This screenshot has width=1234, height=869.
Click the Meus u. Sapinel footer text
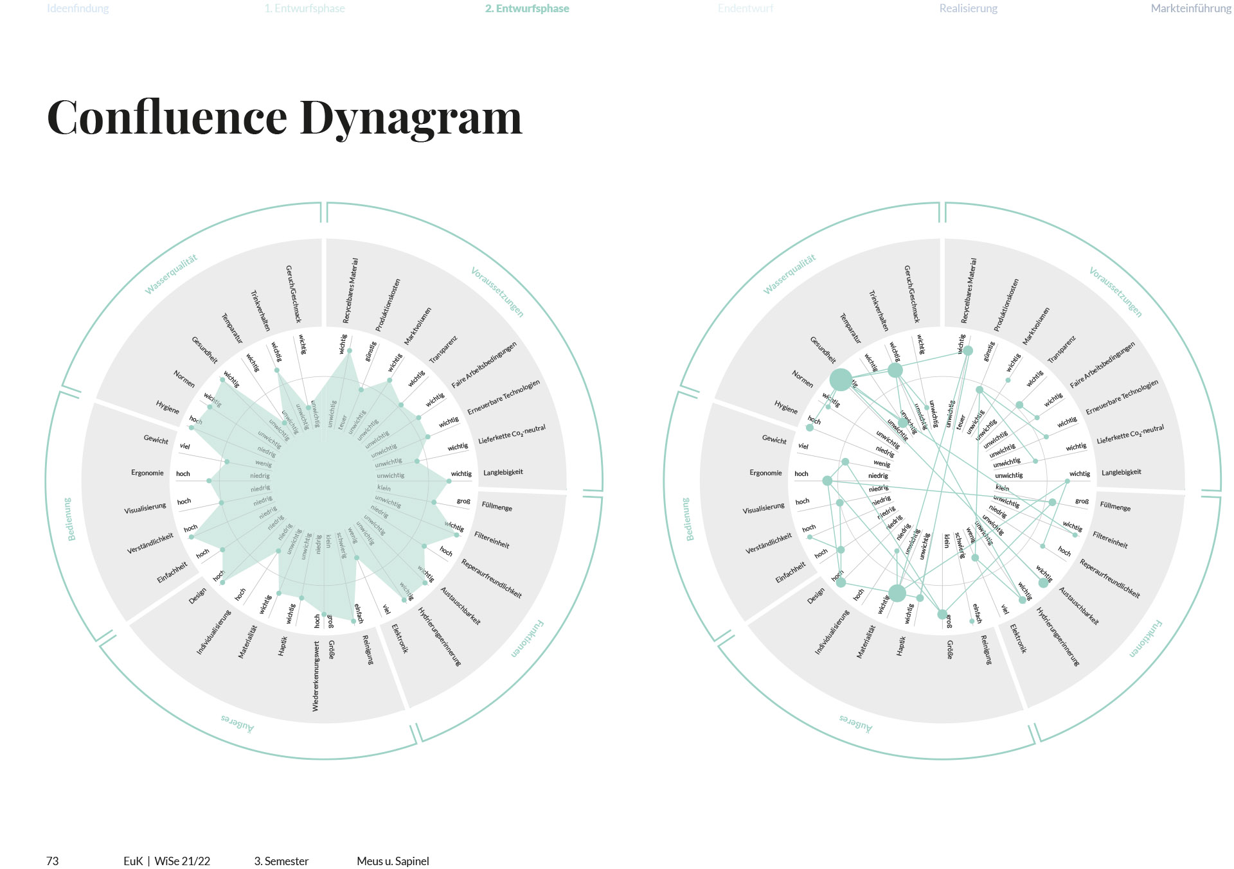(x=393, y=861)
